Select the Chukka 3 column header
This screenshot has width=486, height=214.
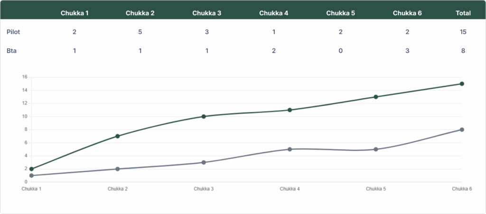[x=207, y=13]
